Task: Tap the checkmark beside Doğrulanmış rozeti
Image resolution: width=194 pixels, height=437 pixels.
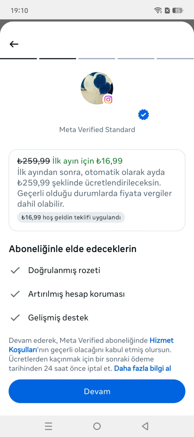Action: 15,270
